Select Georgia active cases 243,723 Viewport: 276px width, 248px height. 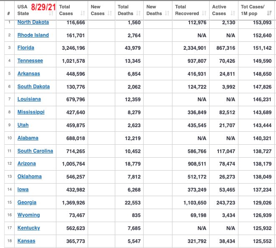[226, 203]
